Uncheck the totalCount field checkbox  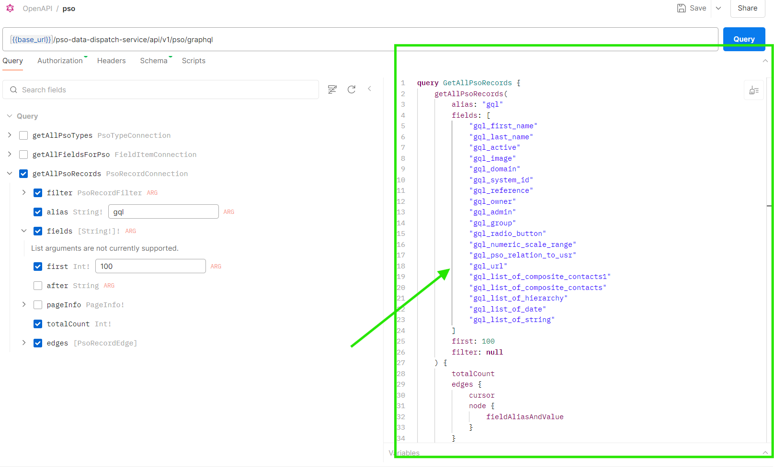pyautogui.click(x=38, y=324)
